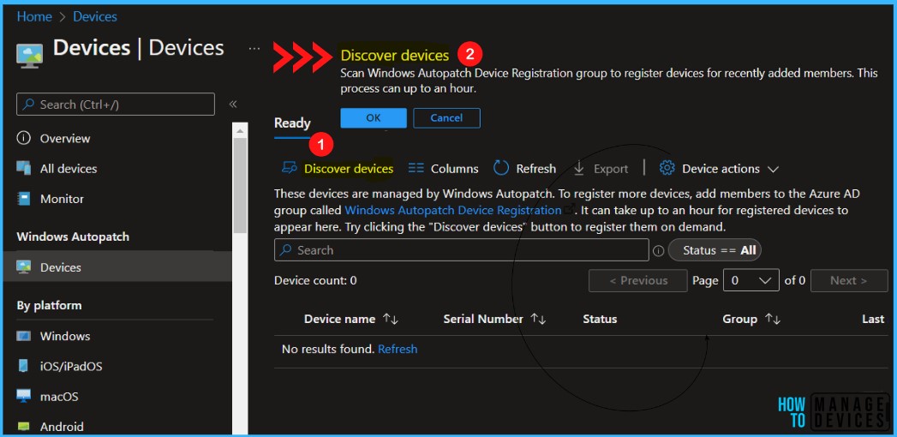Click the sidebar scrollbar up arrow
The height and width of the screenshot is (437, 897).
[x=240, y=131]
